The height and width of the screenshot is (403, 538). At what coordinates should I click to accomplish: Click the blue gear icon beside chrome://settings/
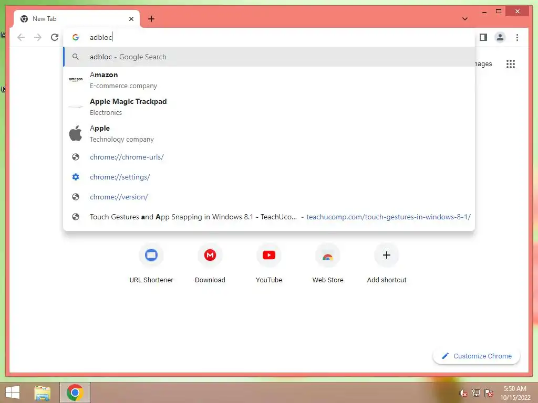tap(76, 177)
